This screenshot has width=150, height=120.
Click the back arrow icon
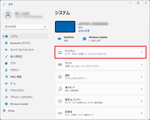pyautogui.click(x=4, y=4)
